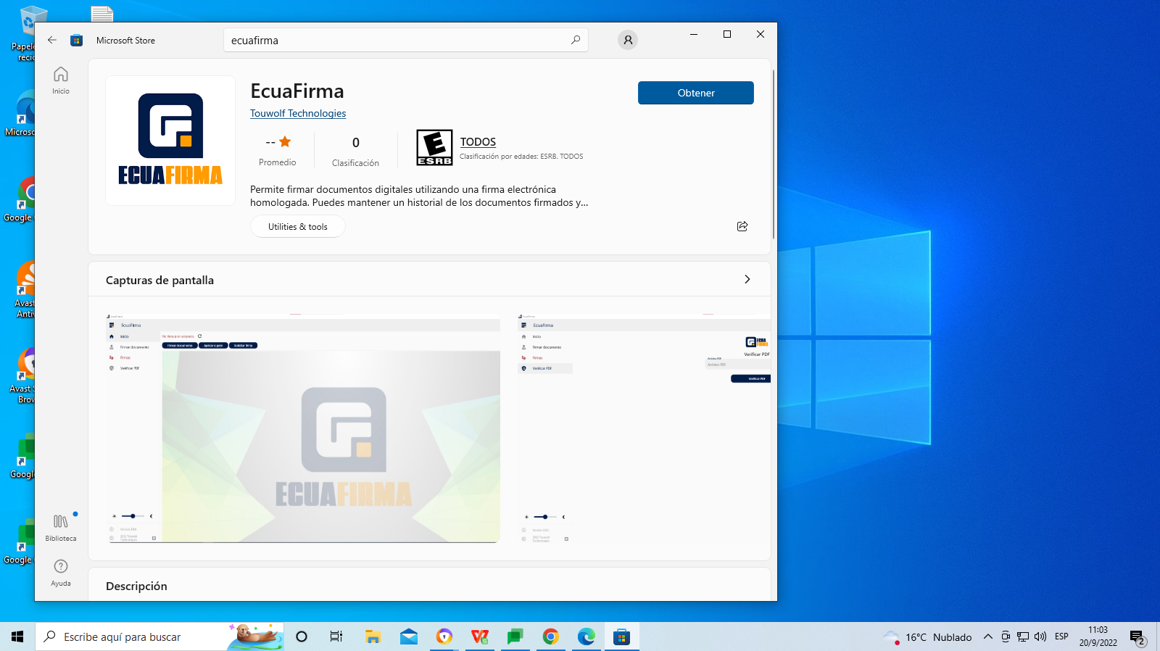Click the taskbar search box
This screenshot has height=651, width=1160.
(x=159, y=637)
